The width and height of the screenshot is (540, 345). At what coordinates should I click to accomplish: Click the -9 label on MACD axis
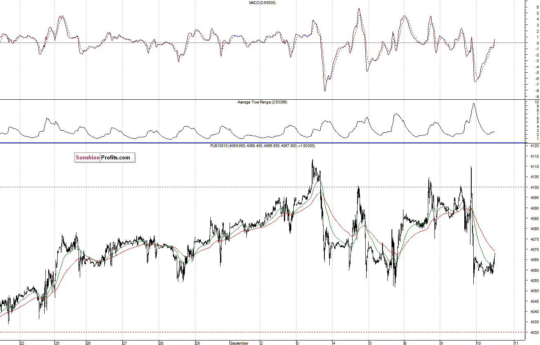[536, 96]
